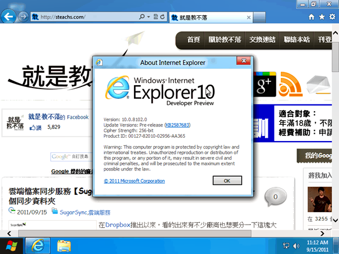Click the 就是教不落 site logo thumbnail
The width and height of the screenshot is (339, 254).
pos(15,123)
